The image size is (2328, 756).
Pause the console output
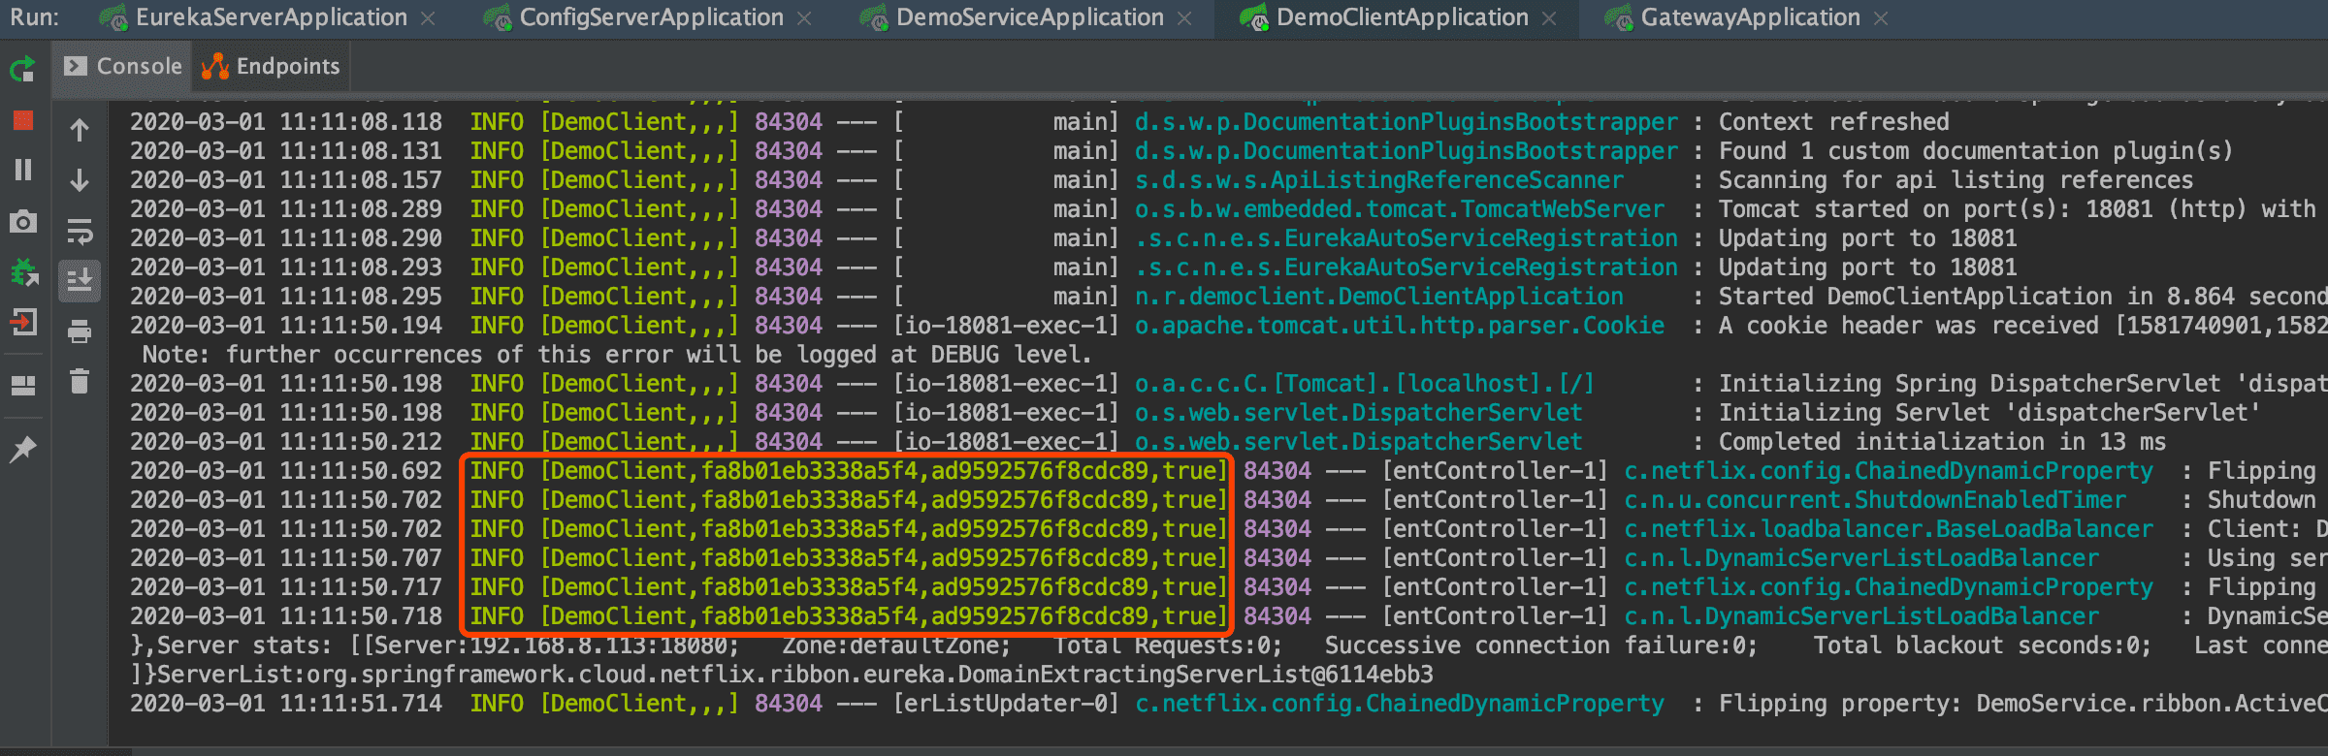(x=23, y=171)
